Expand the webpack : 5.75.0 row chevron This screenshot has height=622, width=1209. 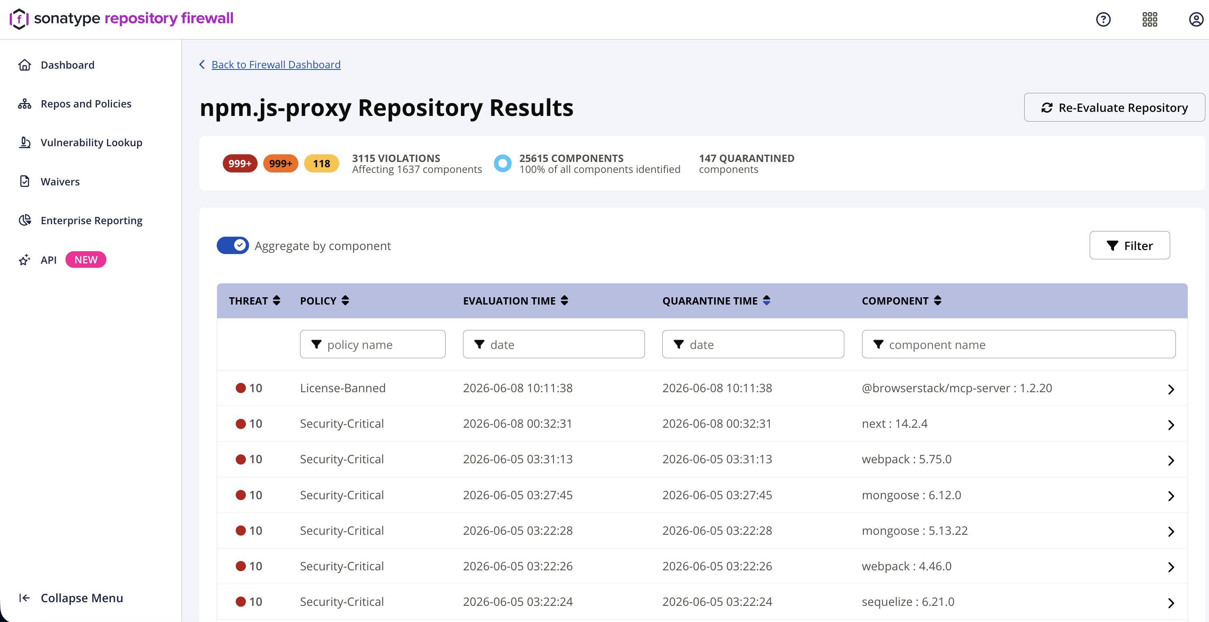click(1171, 460)
